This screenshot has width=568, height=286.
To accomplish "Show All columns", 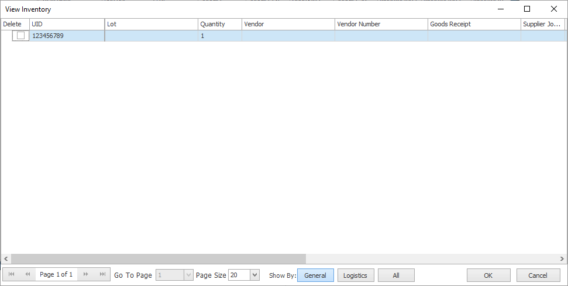I will pos(396,275).
